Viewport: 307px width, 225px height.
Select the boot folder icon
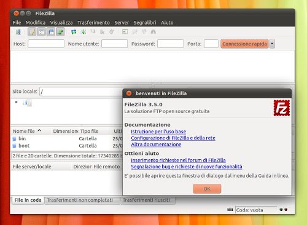coord(14,146)
